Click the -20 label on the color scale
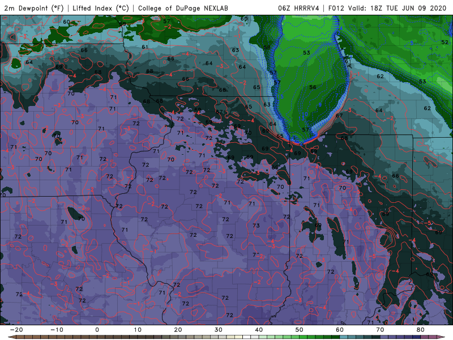This screenshot has height=340, width=453. 16,330
